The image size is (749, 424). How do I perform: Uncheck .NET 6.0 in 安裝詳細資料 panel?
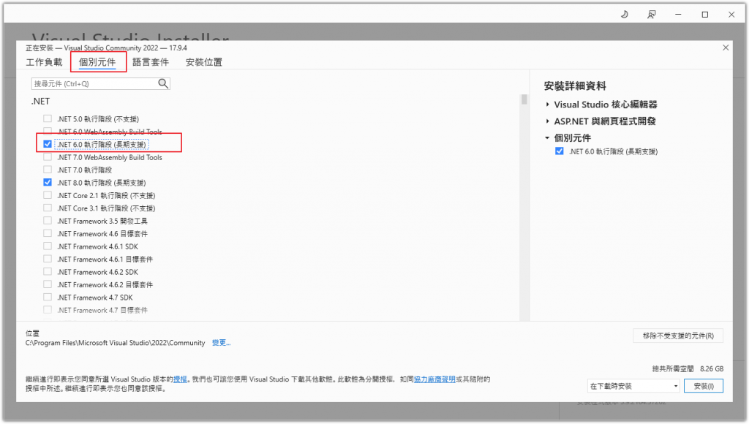click(x=560, y=151)
